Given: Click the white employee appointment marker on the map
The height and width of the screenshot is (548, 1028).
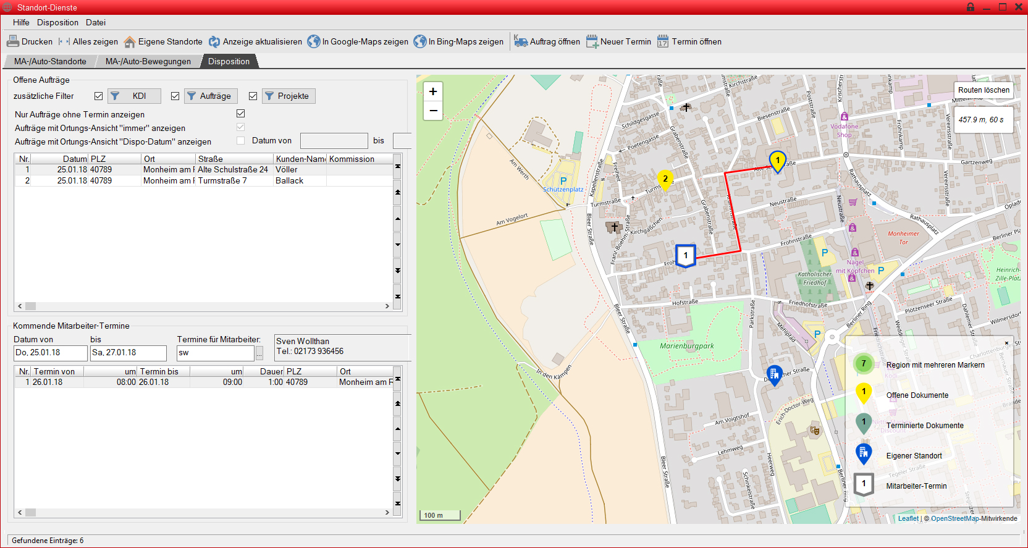Looking at the screenshot, I should click(686, 256).
